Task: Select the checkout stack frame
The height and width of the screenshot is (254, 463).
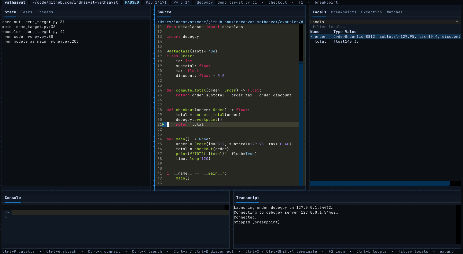Action: (x=76, y=22)
